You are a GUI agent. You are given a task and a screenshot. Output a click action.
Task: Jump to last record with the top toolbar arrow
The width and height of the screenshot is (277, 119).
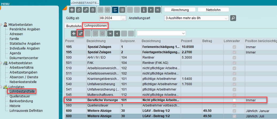(158, 10)
